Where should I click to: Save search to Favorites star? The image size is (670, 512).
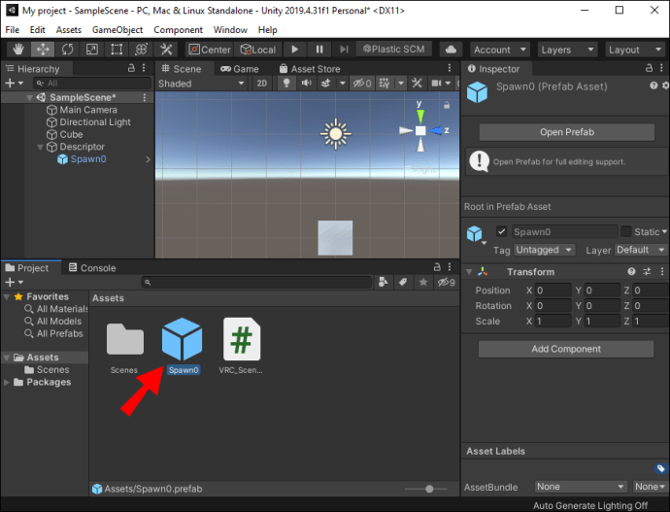[x=423, y=282]
